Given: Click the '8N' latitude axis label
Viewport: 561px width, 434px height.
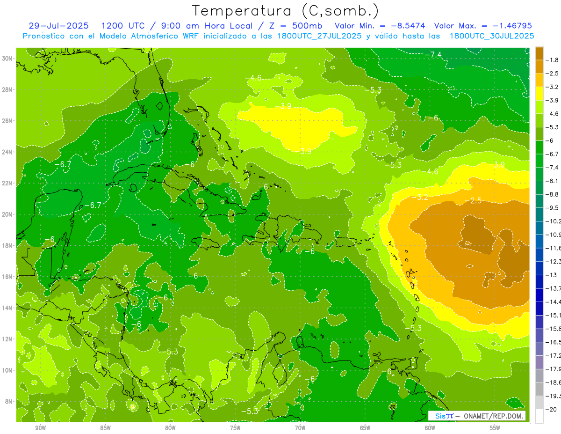Looking at the screenshot, I should tap(9, 401).
